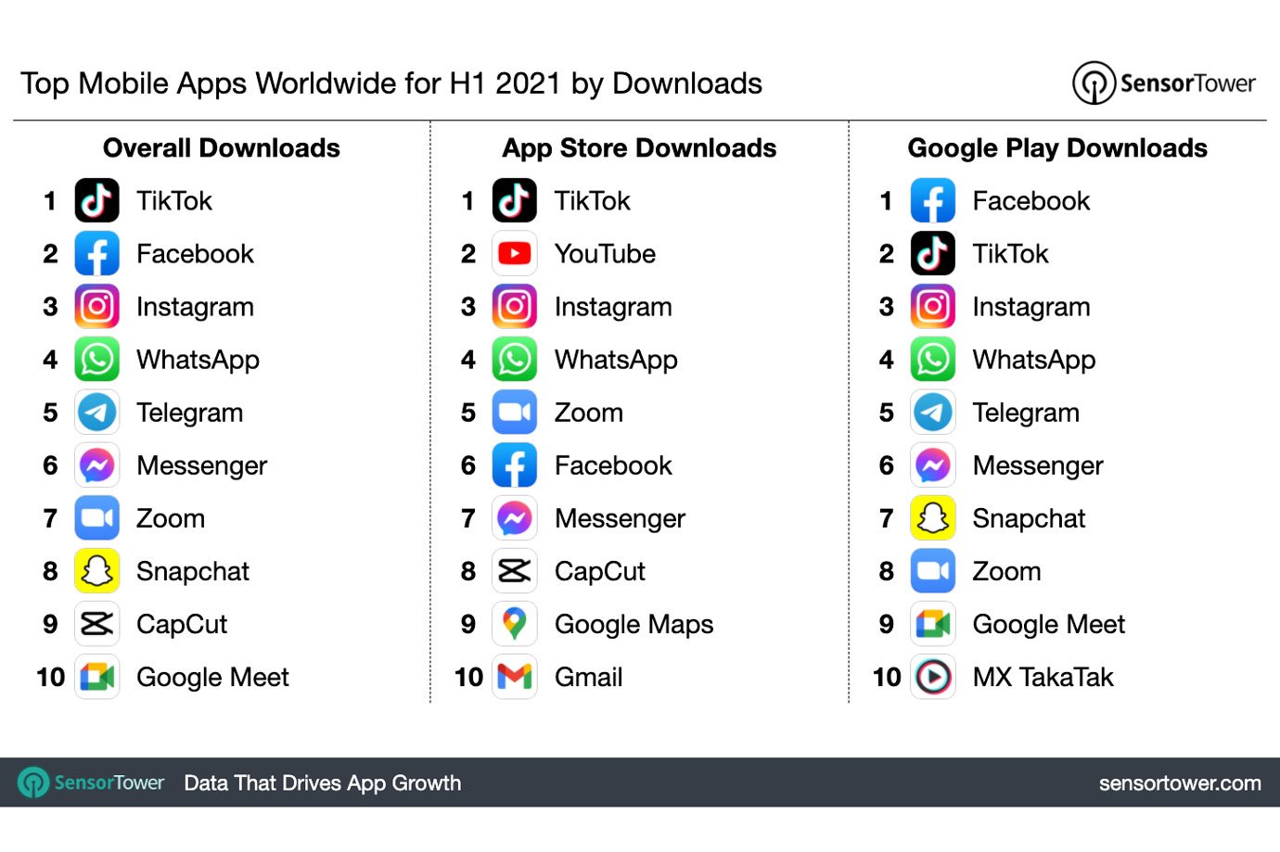Screen dimensions: 1280x852
Task: Click WhatsApp icon in Google Play Downloads
Action: (933, 360)
